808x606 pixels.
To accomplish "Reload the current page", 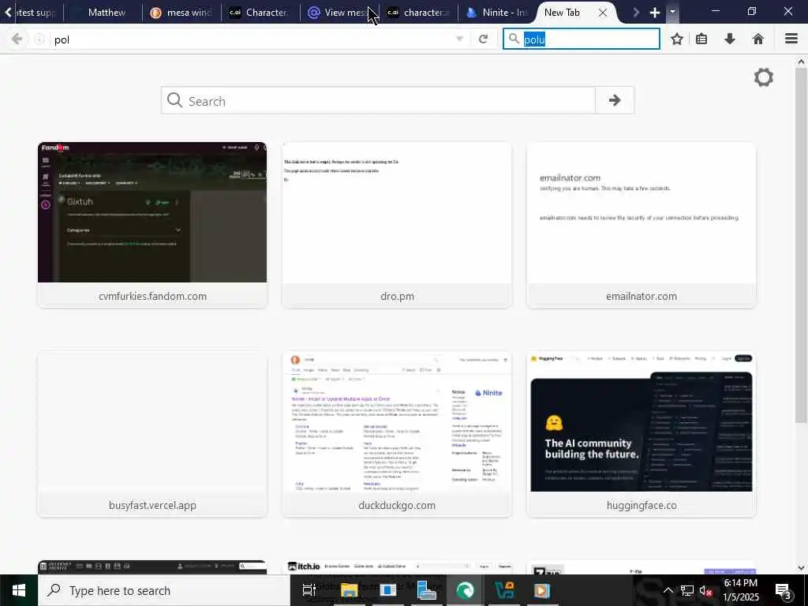I will tap(483, 39).
